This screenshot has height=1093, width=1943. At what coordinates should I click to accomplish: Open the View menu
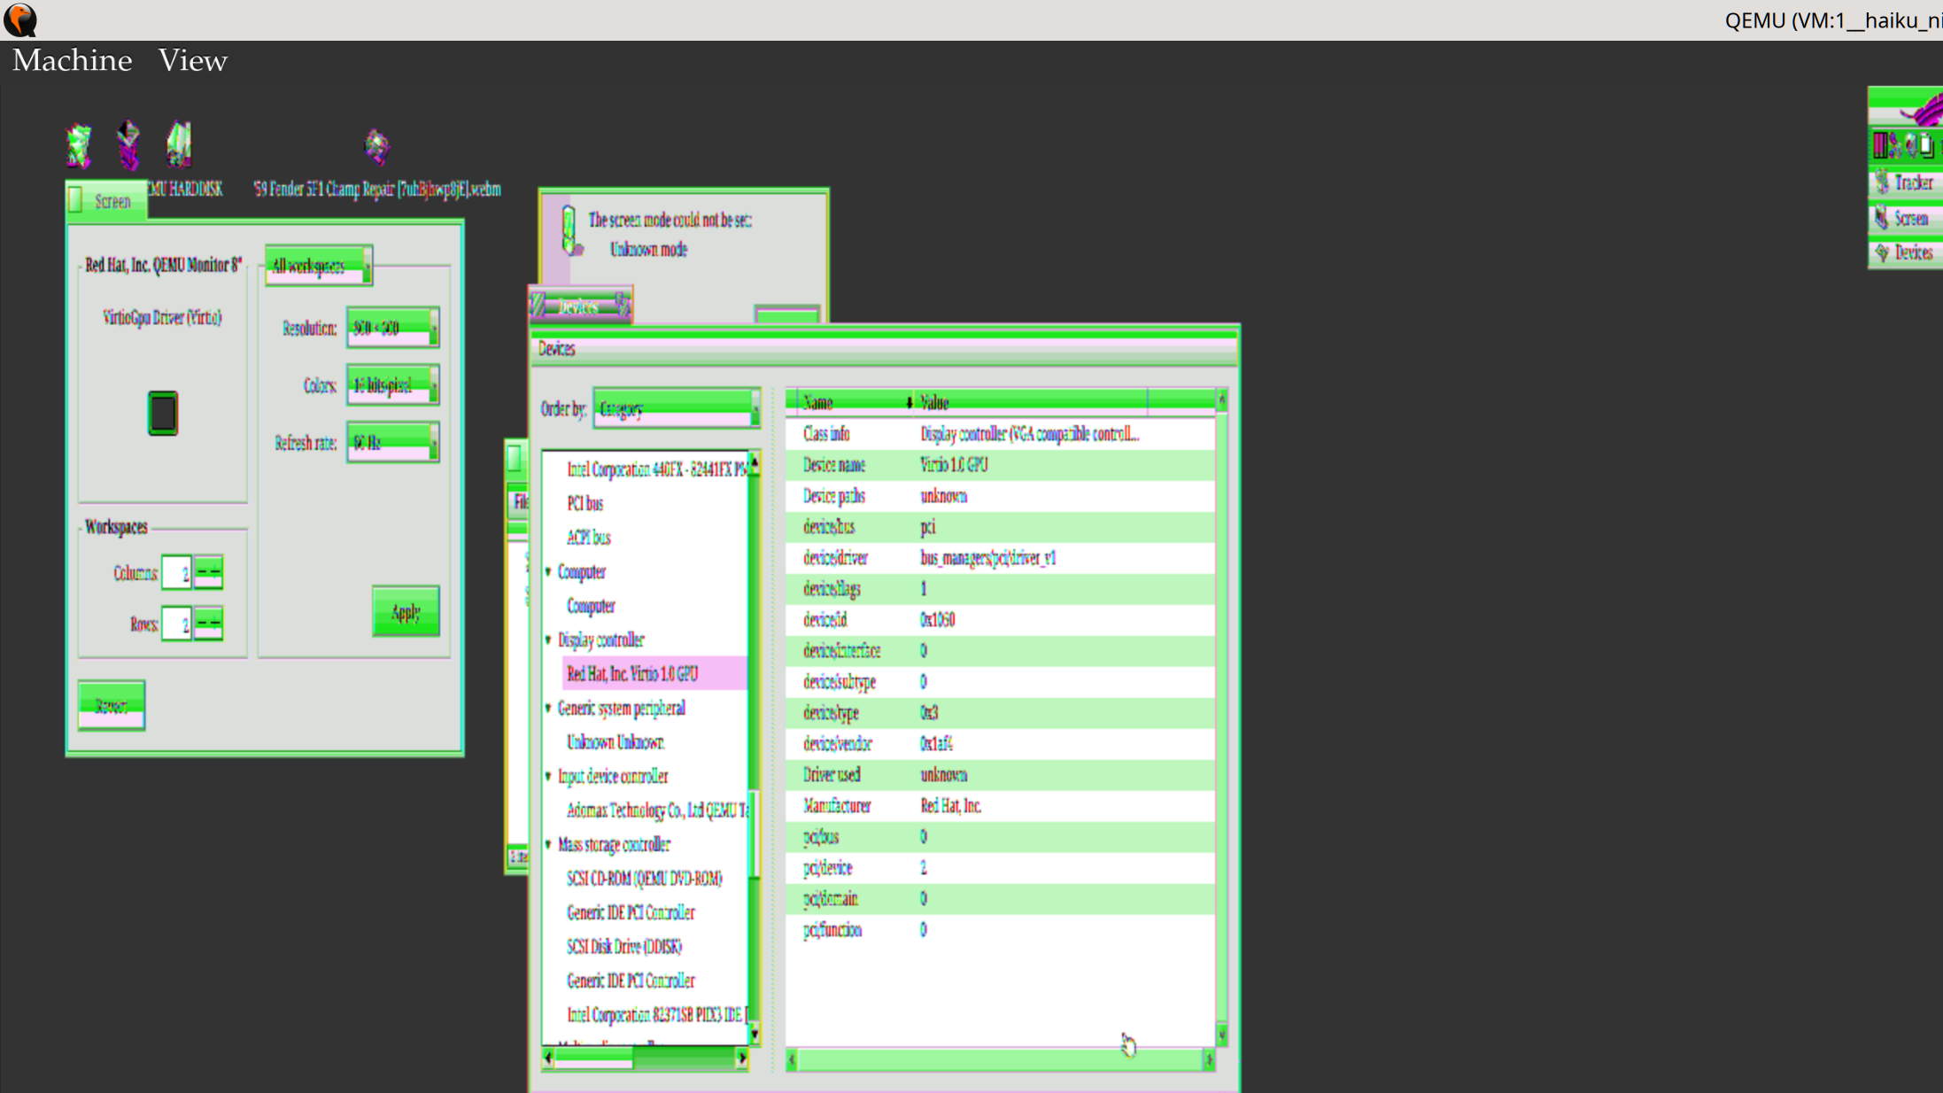point(192,60)
